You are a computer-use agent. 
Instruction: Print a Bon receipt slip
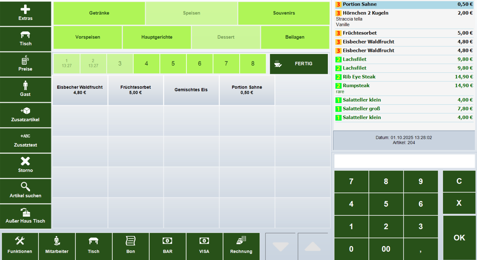131,246
